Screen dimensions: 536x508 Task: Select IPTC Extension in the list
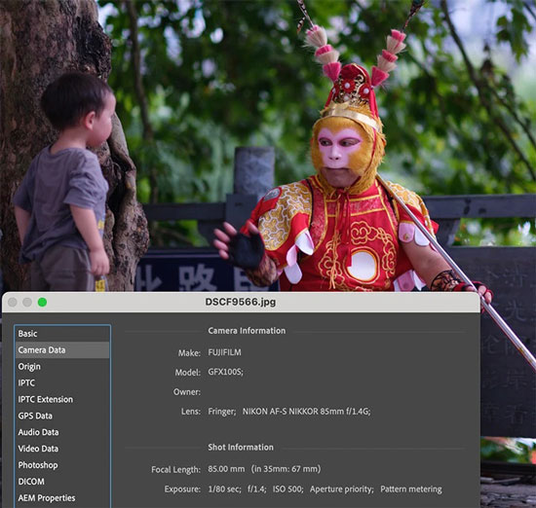(x=62, y=399)
